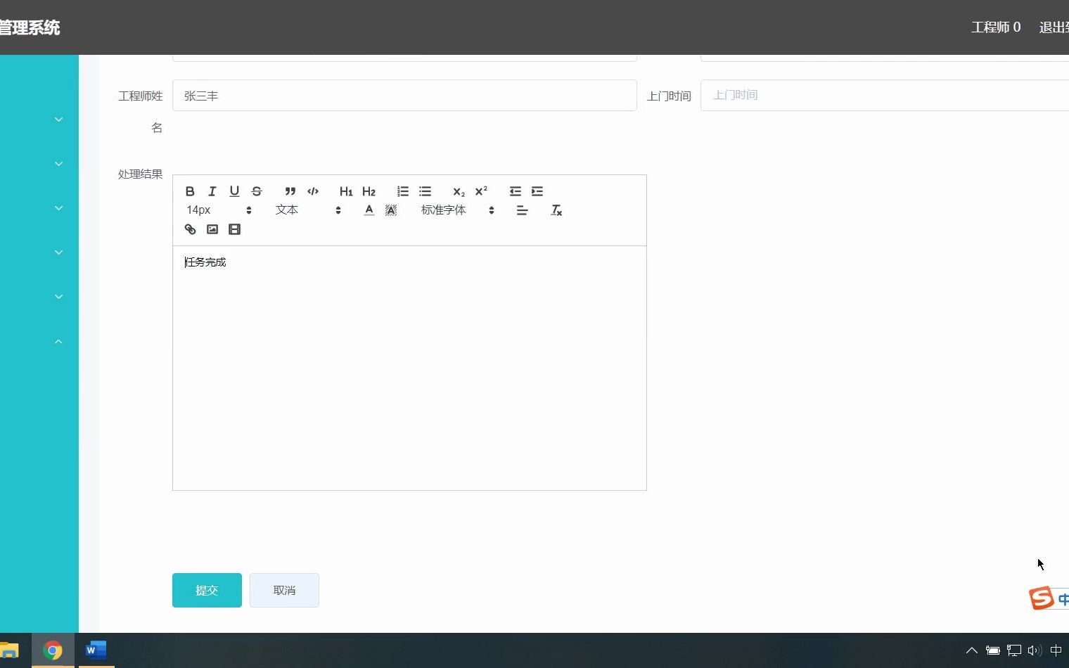Open the battery status tray icon
The image size is (1069, 668).
993,650
